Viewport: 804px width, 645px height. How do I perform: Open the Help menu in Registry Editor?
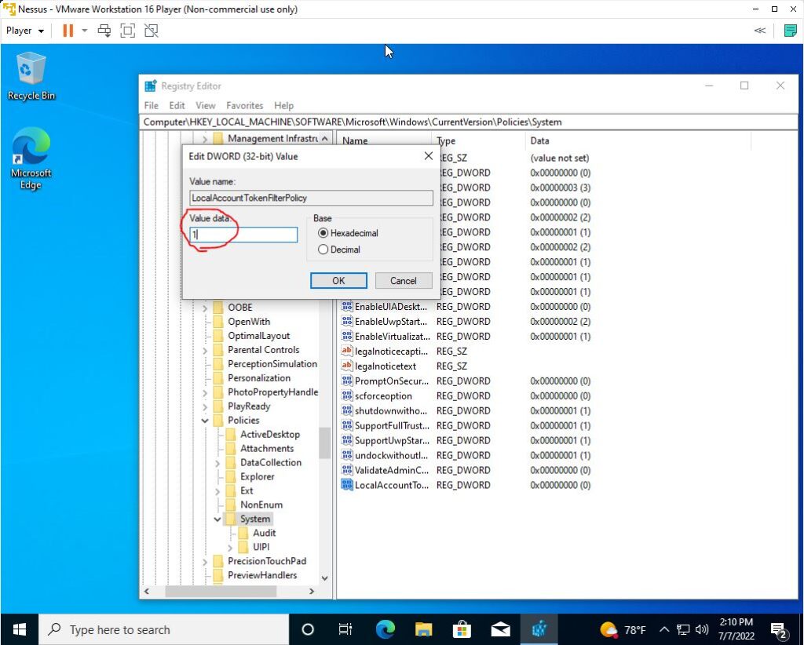[x=283, y=105]
